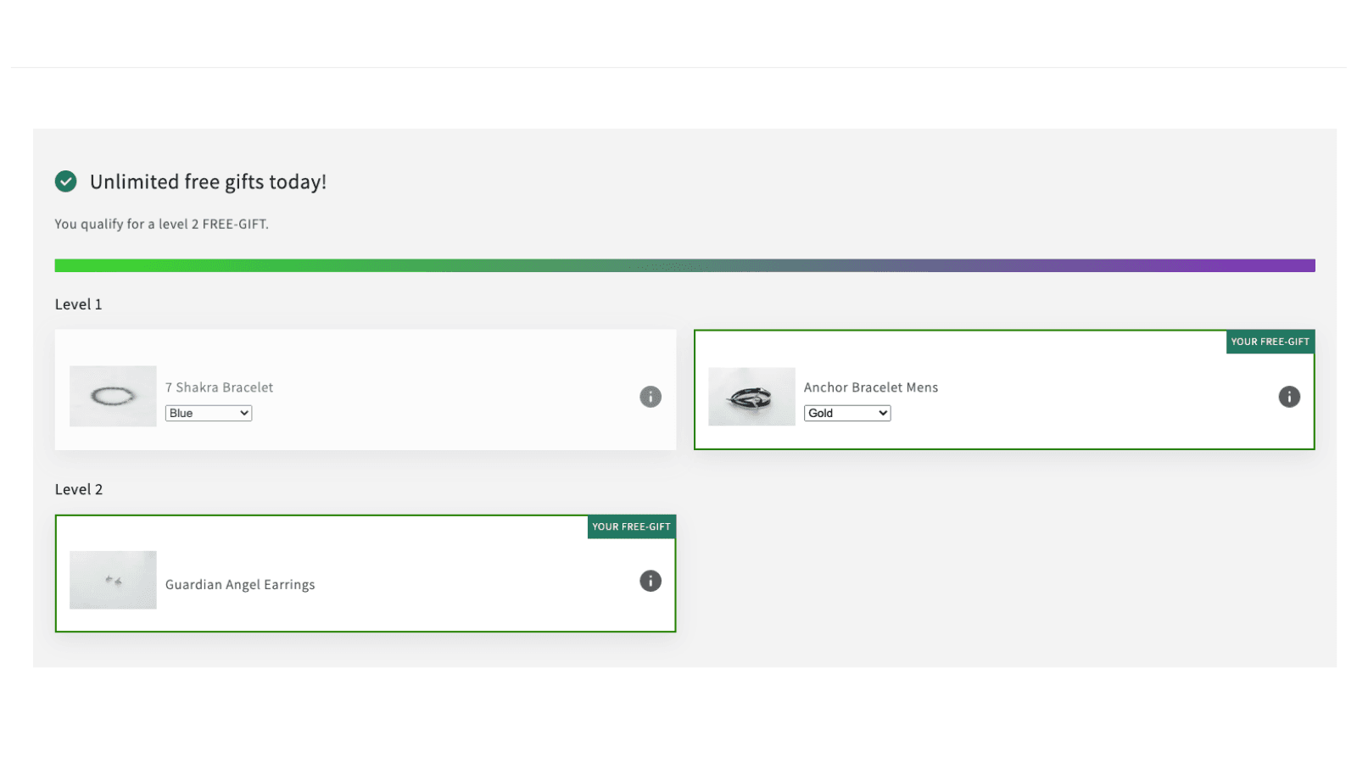1357x763 pixels.
Task: Click the Level 1 section label
Action: click(x=78, y=304)
